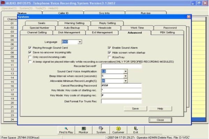Image resolution: width=209 pixels, height=139 pixels.
Task: Expand Allowable Minimum Record Length dropdown
Action: (x=125, y=81)
